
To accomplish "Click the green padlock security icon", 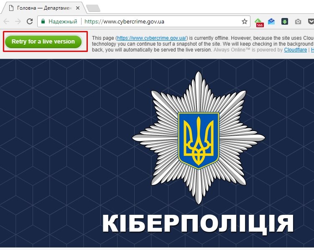I will pyautogui.click(x=43, y=21).
